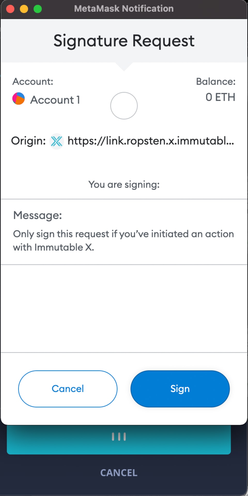Click the loading bars indicator icon
Image resolution: width=248 pixels, height=496 pixels.
coord(119,437)
